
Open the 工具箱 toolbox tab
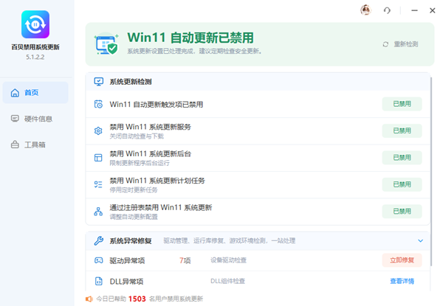pos(35,145)
